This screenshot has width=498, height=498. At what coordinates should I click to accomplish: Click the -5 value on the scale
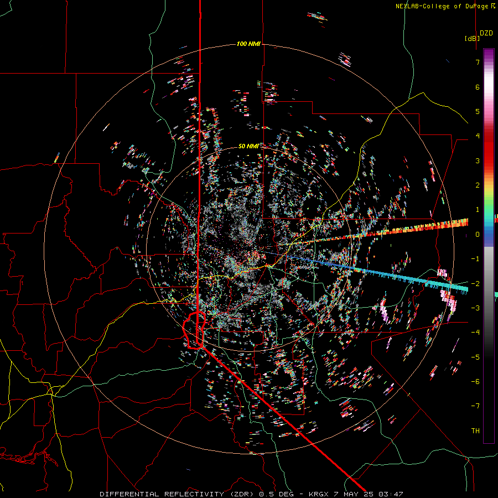[475, 357]
